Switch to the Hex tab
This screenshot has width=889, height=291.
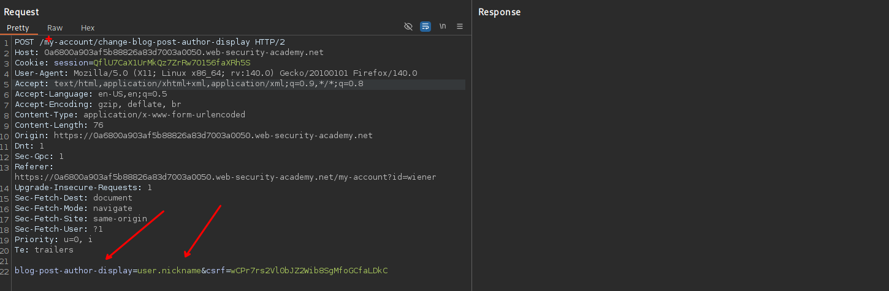(88, 28)
